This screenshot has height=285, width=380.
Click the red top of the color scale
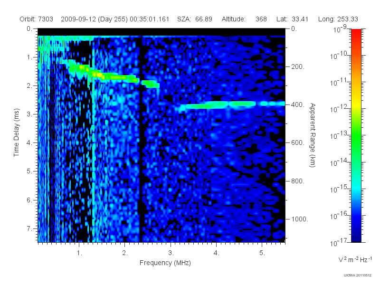356,33
